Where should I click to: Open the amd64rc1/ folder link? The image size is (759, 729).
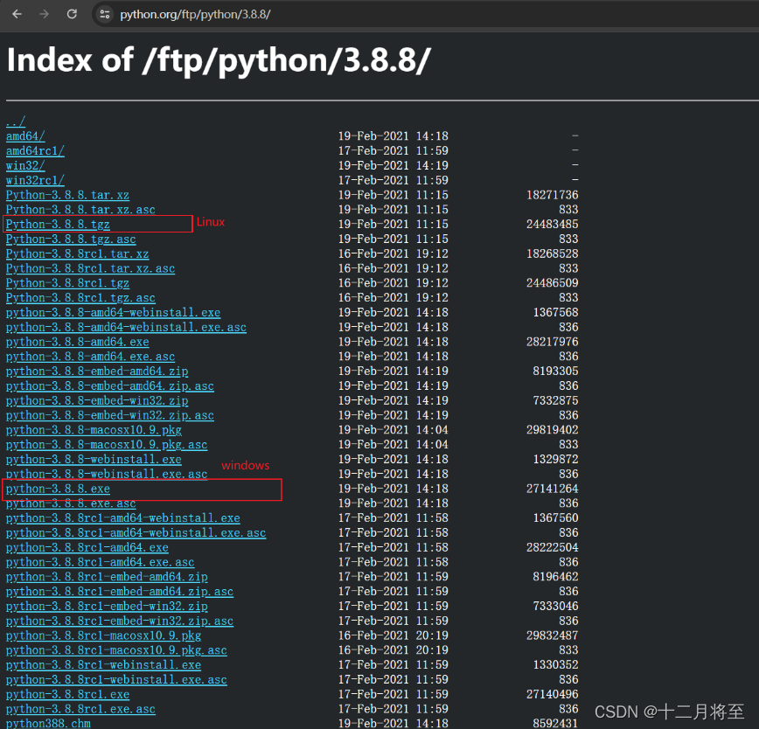(35, 151)
